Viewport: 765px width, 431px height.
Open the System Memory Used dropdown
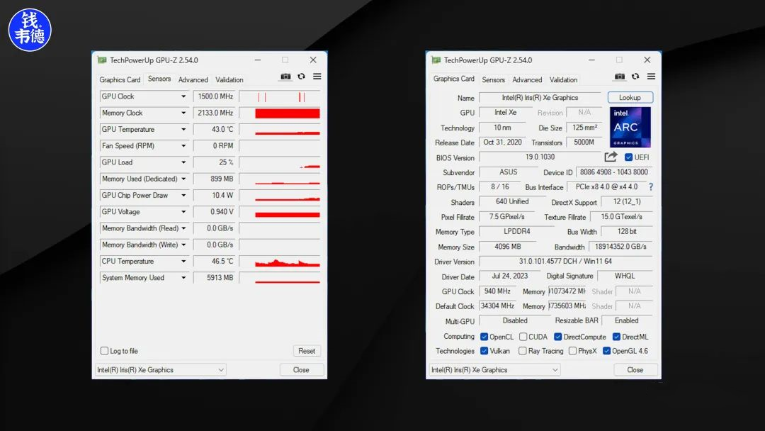click(x=183, y=278)
